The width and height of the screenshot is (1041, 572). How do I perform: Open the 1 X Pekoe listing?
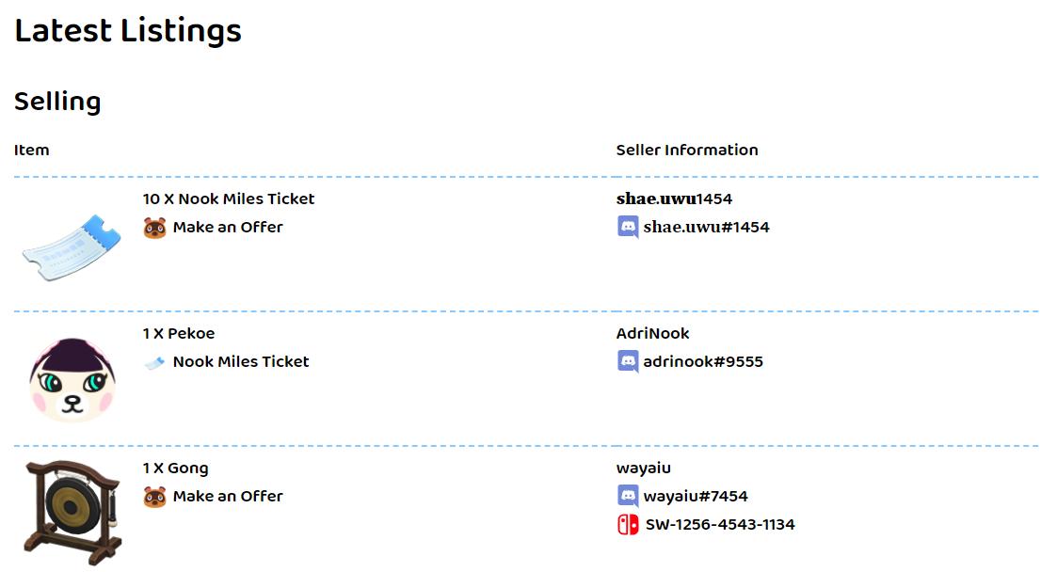coord(179,334)
